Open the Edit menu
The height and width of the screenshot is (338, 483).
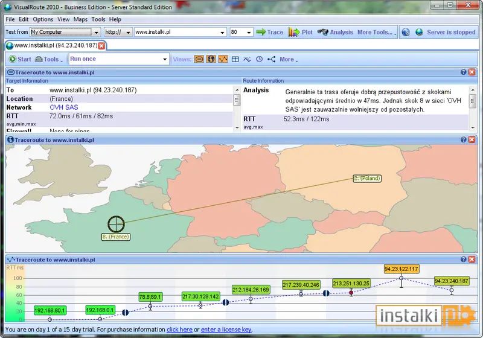pos(24,19)
